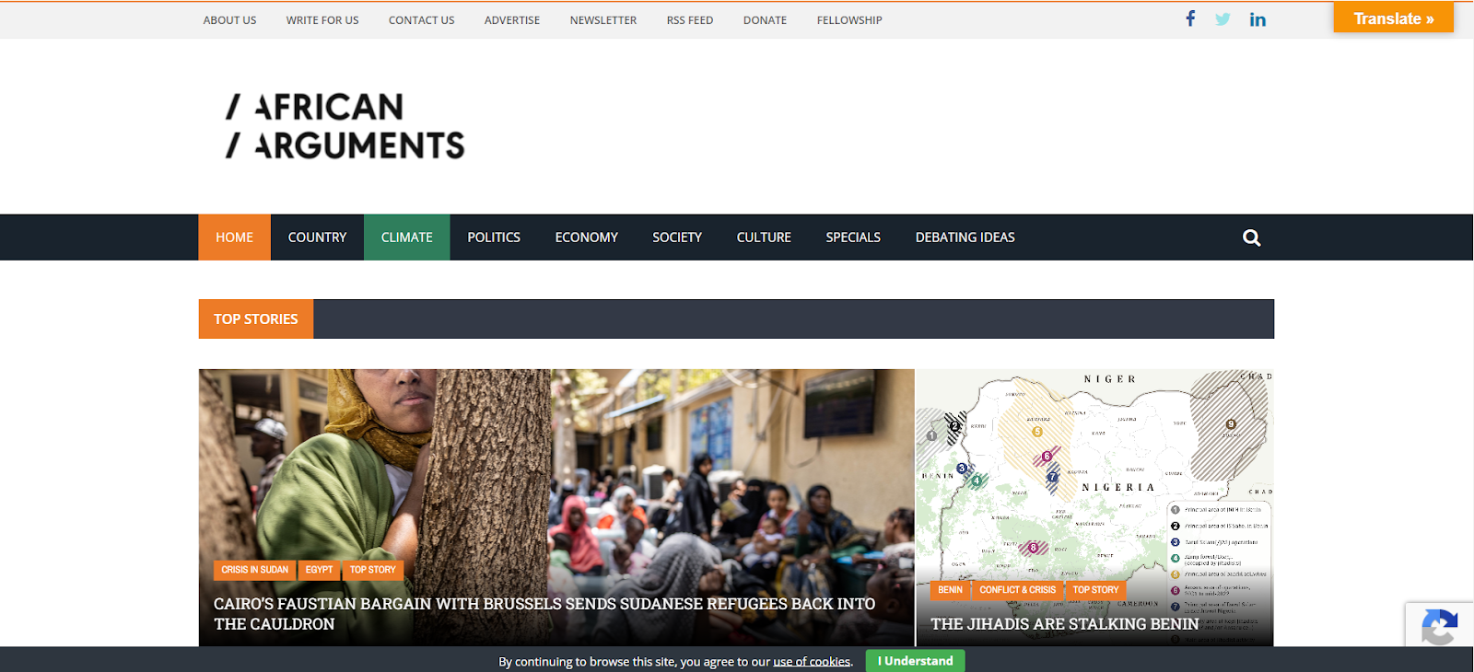Screen dimensions: 1474x672
Task: Click the I Understand cookie button
Action: 915,661
